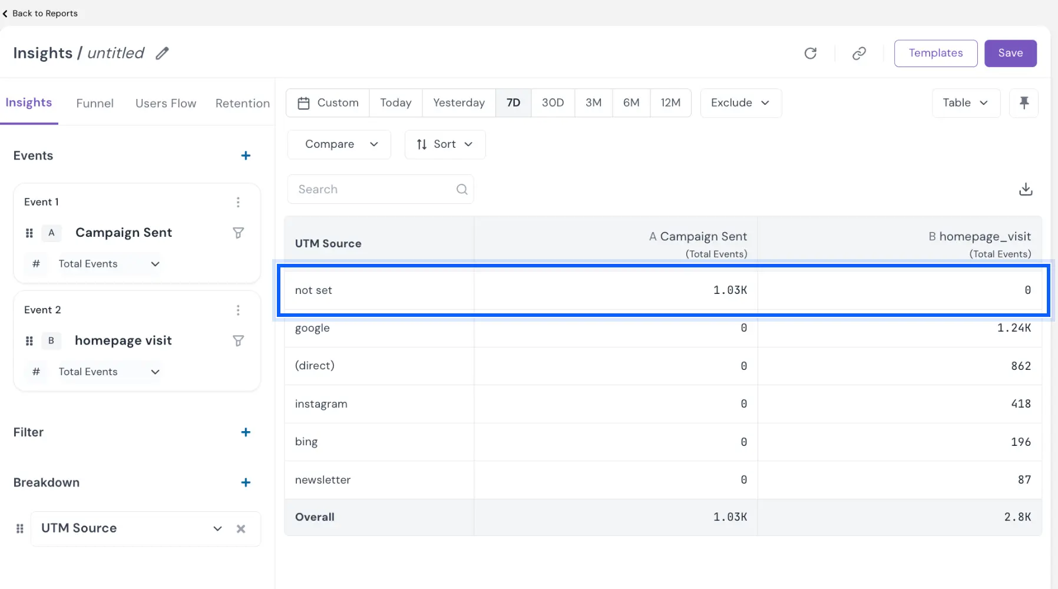
Task: Select the 12M date range
Action: tap(670, 103)
